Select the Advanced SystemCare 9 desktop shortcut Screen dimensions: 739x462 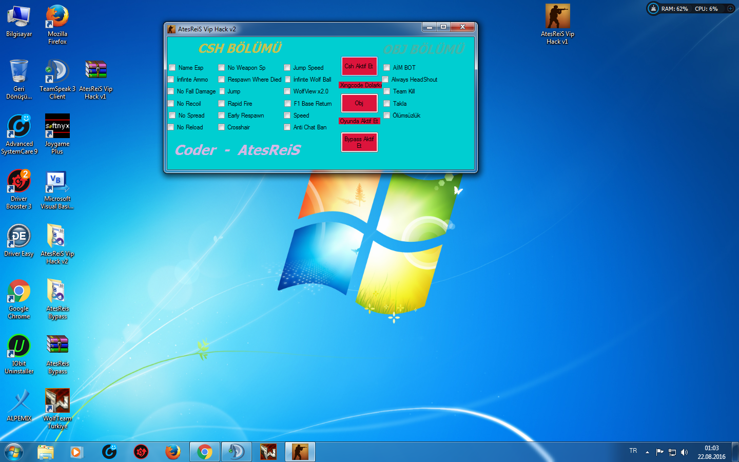point(19,134)
